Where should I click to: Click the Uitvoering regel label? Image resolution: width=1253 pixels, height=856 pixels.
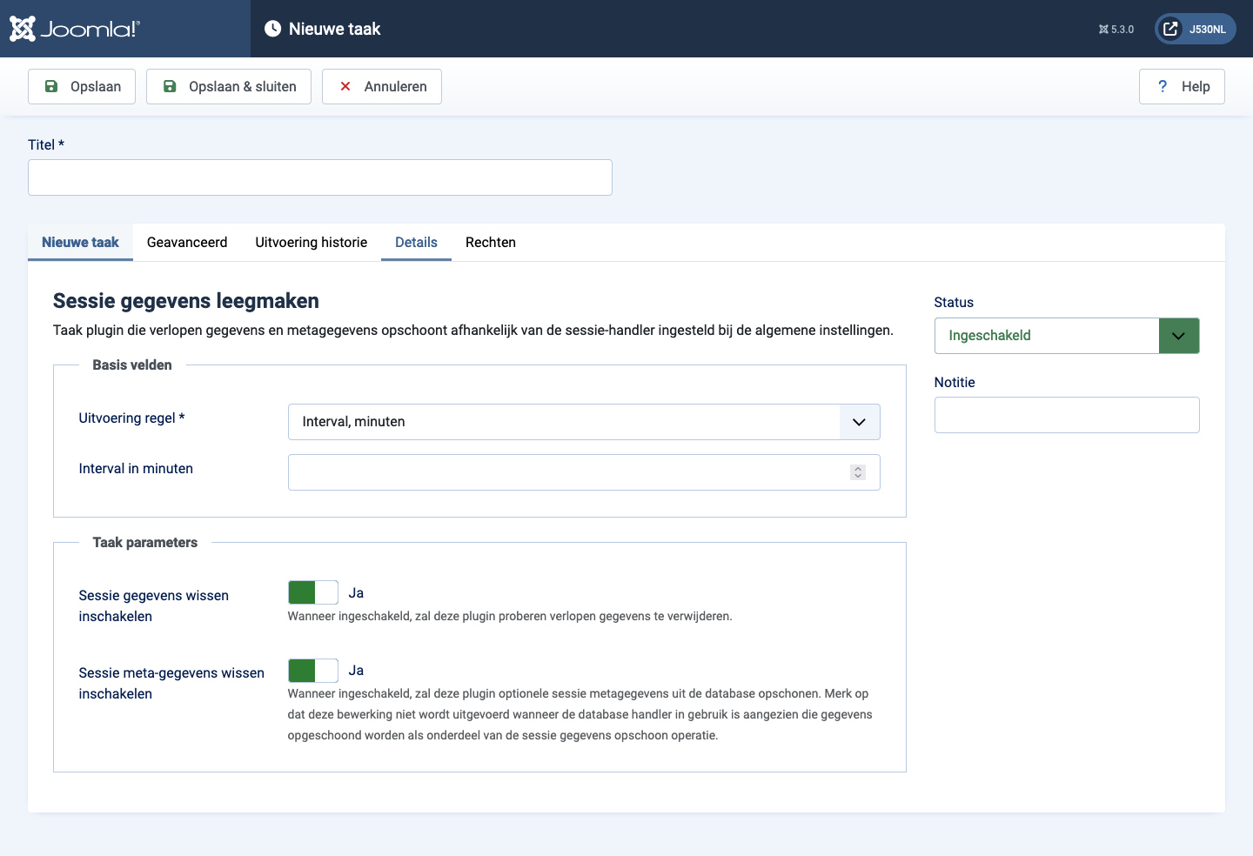(x=131, y=418)
